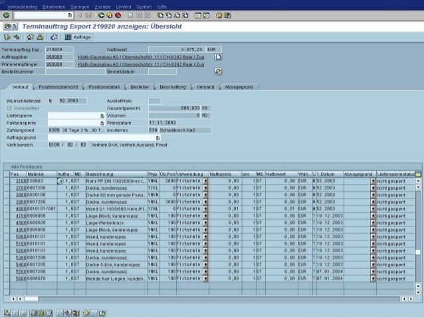Click the Aufträge button
Viewport: 424px width, 318px height.
(79, 37)
